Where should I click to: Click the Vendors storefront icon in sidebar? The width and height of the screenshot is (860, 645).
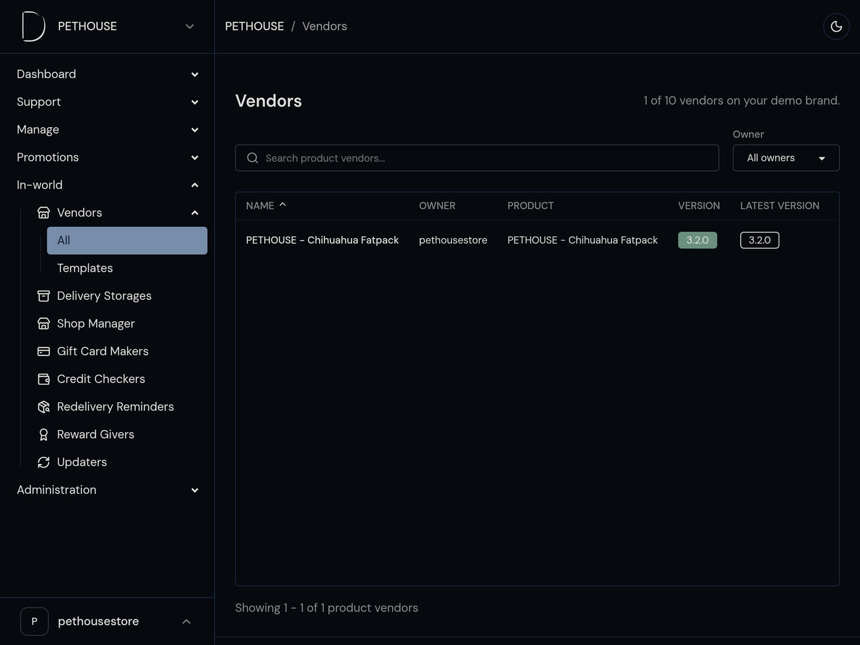click(x=44, y=213)
